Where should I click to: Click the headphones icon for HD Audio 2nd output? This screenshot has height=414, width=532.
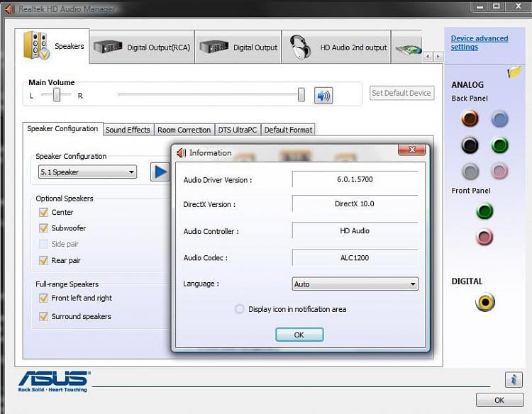click(x=300, y=47)
